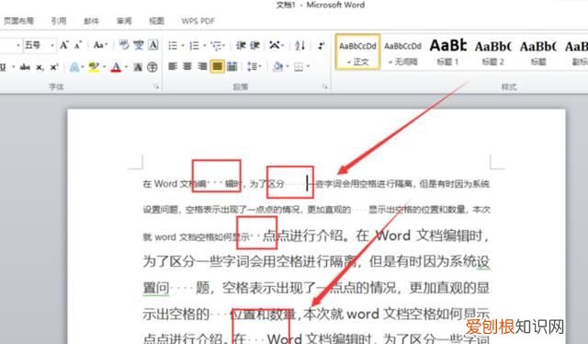Open the borders dropdown arrow

(x=308, y=67)
